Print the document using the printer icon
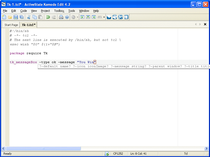Screen dimensions: 210x157 (x=61, y=17)
